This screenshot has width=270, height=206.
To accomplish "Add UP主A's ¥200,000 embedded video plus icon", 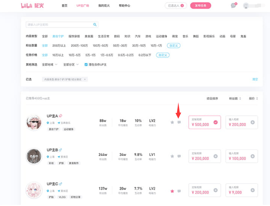I will (x=253, y=122).
